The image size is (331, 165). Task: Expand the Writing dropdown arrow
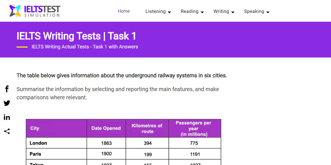pos(233,12)
